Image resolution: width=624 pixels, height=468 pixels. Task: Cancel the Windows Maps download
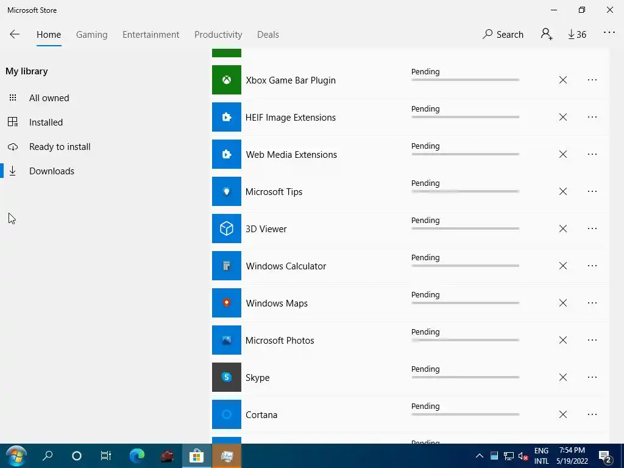pos(562,303)
